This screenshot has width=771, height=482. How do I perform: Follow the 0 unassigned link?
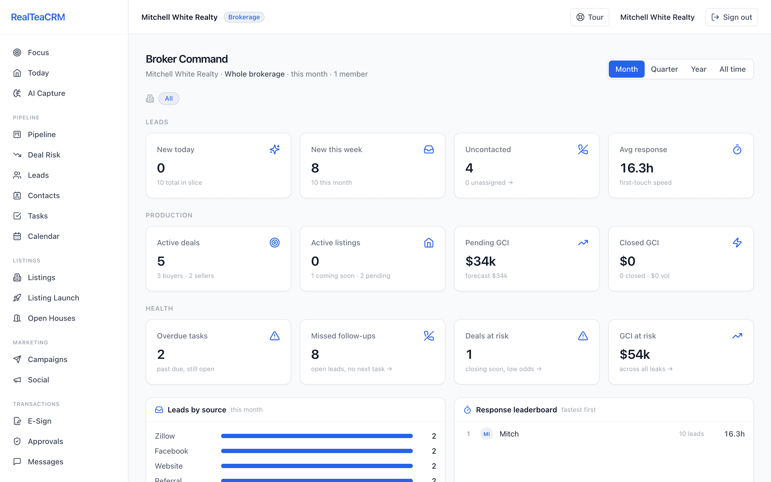pos(489,183)
